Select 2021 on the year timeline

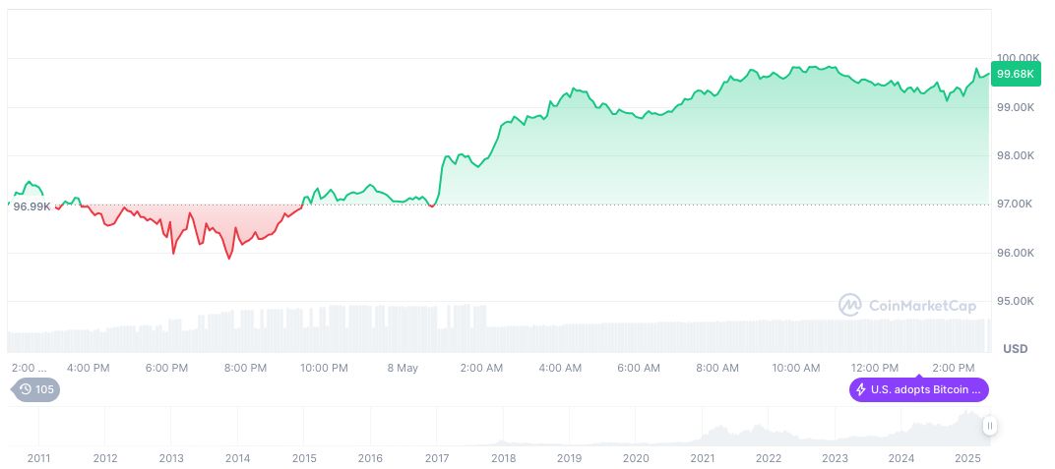point(703,458)
